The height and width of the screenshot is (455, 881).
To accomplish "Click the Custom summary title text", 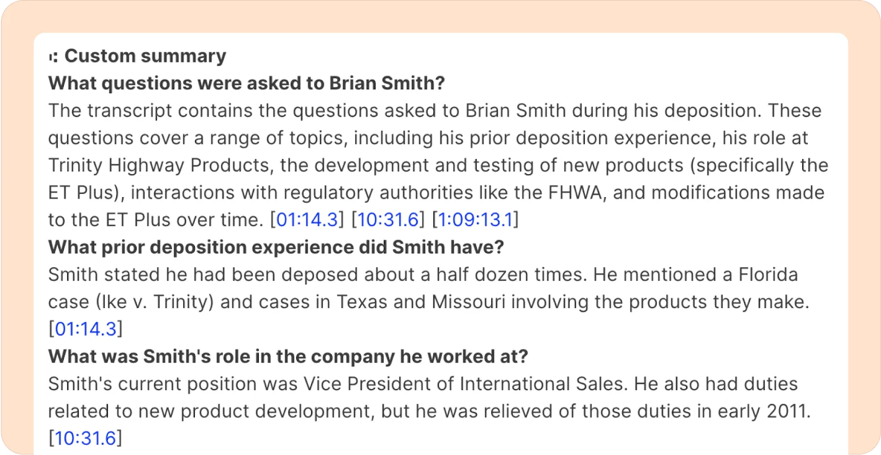I will click(x=145, y=56).
